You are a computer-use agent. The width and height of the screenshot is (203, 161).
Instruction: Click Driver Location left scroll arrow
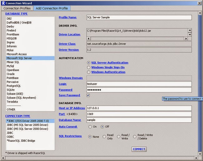pyautogui.click(x=89, y=39)
